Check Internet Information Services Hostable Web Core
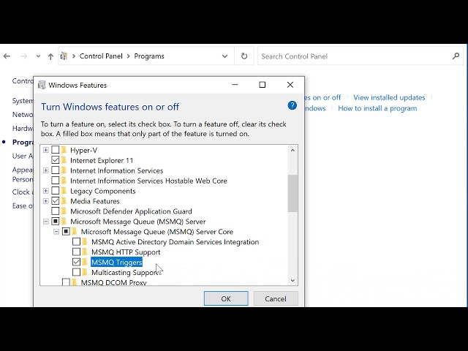The width and height of the screenshot is (468, 351). [56, 181]
